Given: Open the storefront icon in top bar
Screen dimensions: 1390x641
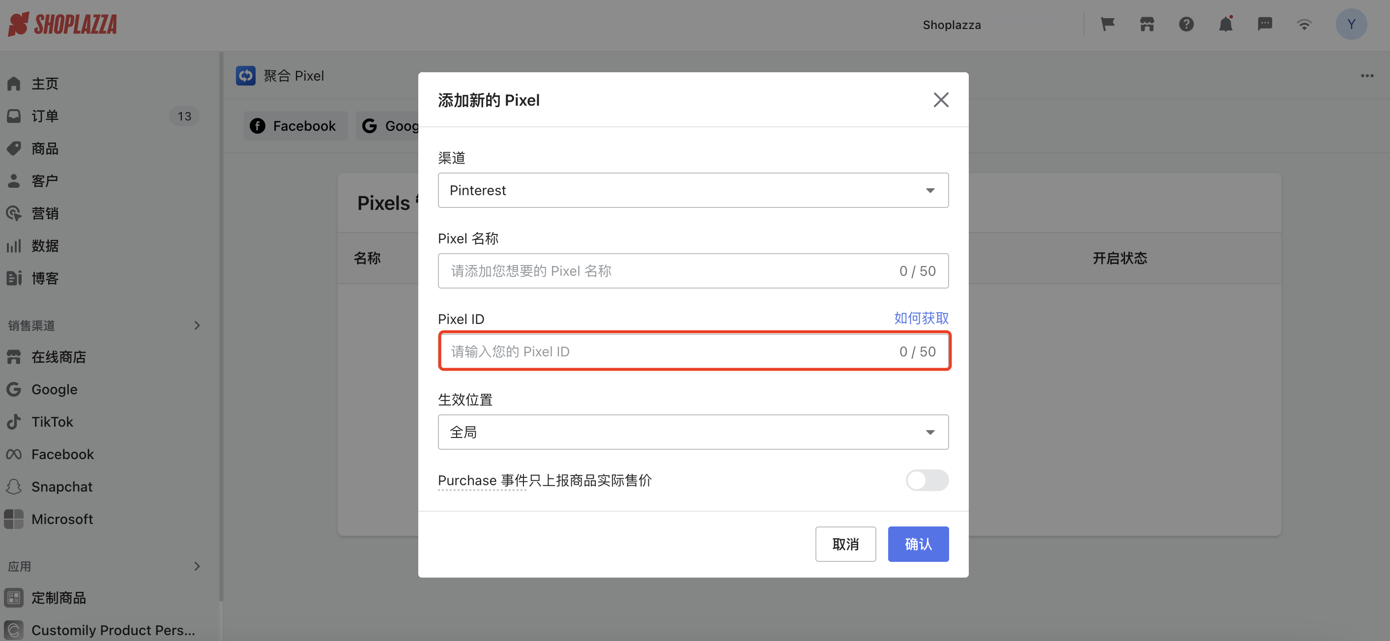Looking at the screenshot, I should point(1147,24).
